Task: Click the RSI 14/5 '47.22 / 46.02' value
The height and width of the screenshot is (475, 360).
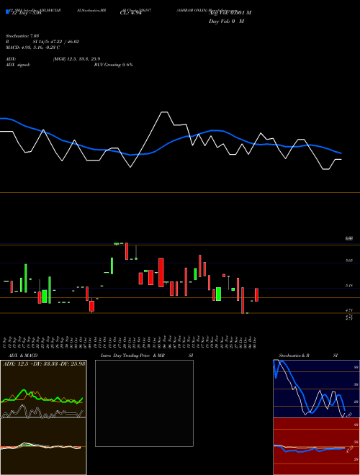Action: [64, 42]
